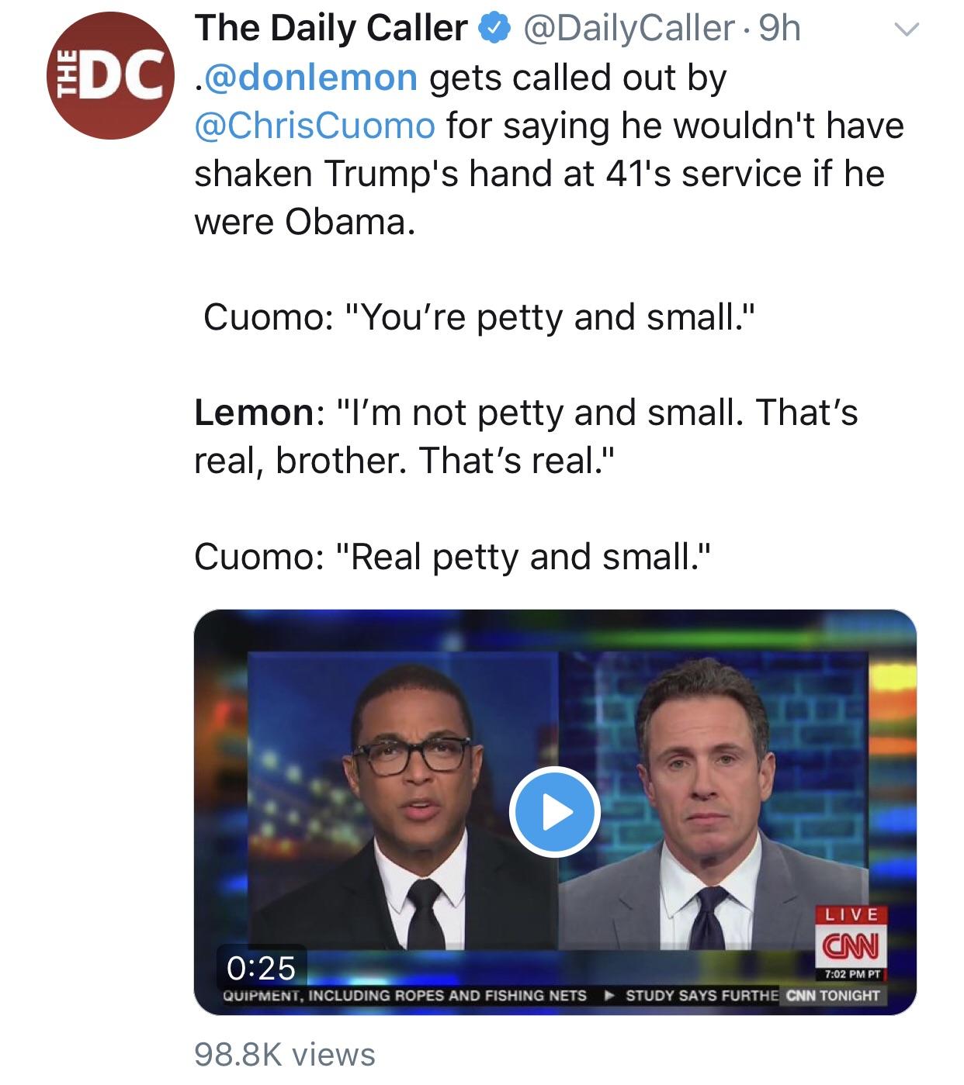Click the bold Lemon quote line
This screenshot has height=1085, width=964.
tap(525, 436)
